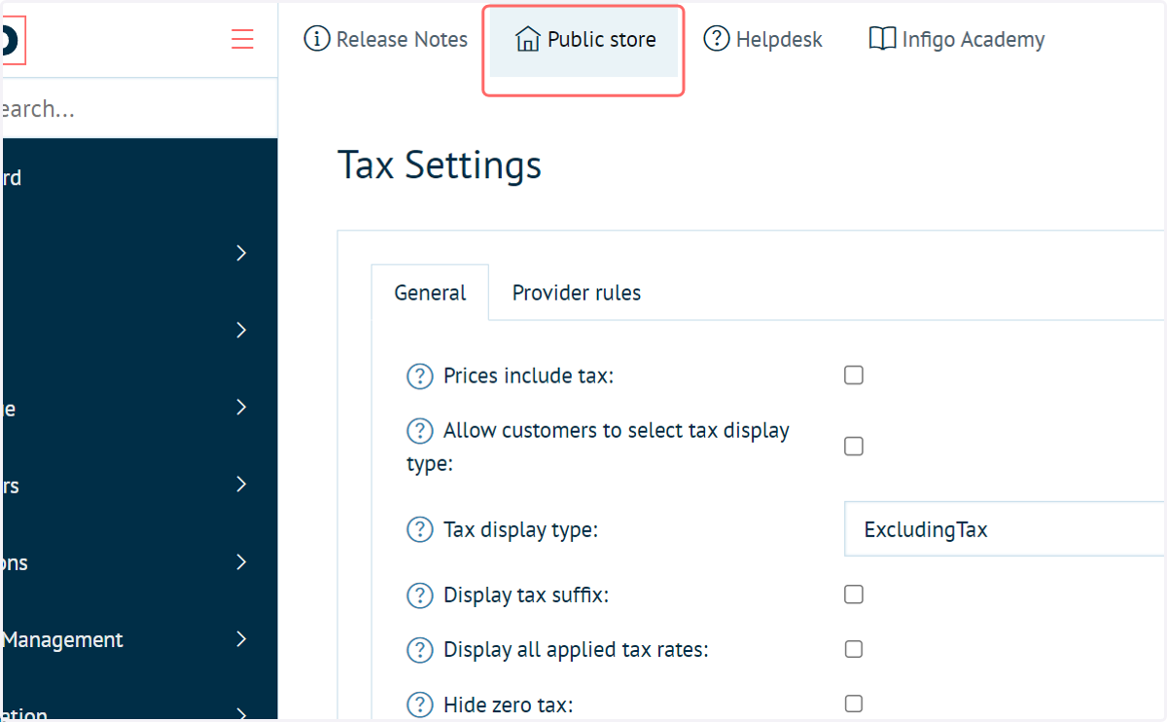
Task: Click help icon beside Prices include tax
Action: (x=419, y=376)
